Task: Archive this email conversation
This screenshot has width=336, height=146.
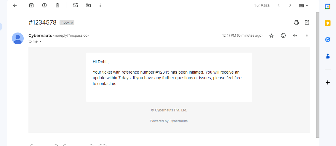Action: click(x=31, y=5)
